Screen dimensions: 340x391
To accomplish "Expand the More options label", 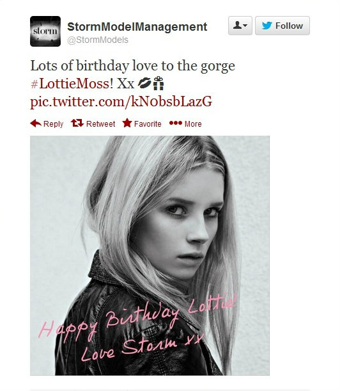I will pyautogui.click(x=193, y=124).
